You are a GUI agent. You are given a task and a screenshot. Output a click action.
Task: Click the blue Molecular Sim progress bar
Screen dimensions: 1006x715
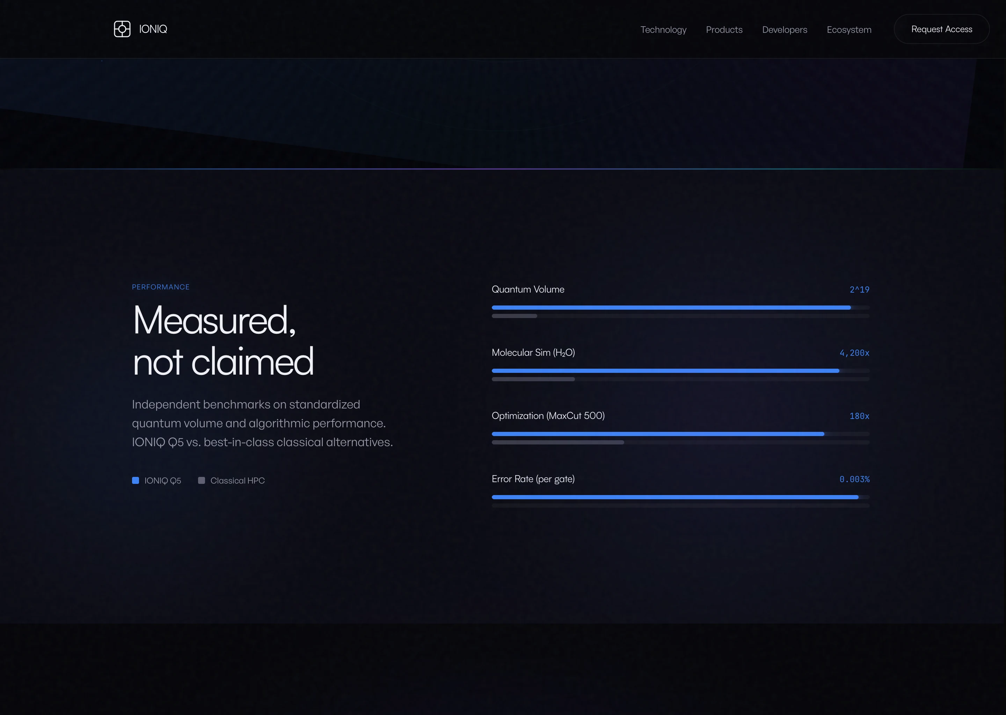pyautogui.click(x=665, y=371)
